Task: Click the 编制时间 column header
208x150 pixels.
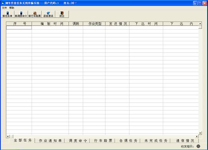Action: [50, 24]
